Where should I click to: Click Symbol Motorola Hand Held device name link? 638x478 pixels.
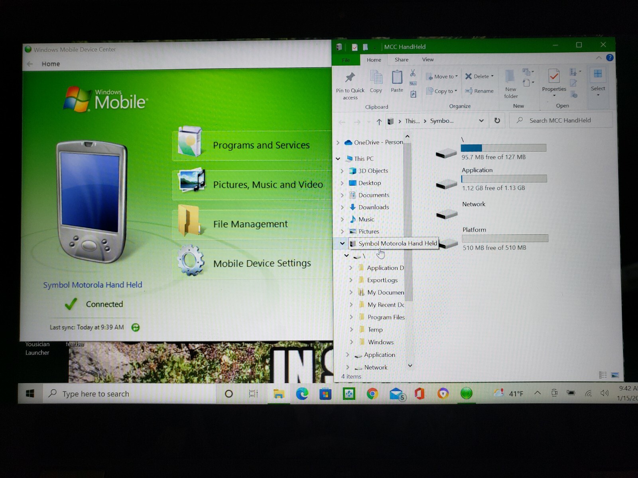93,285
